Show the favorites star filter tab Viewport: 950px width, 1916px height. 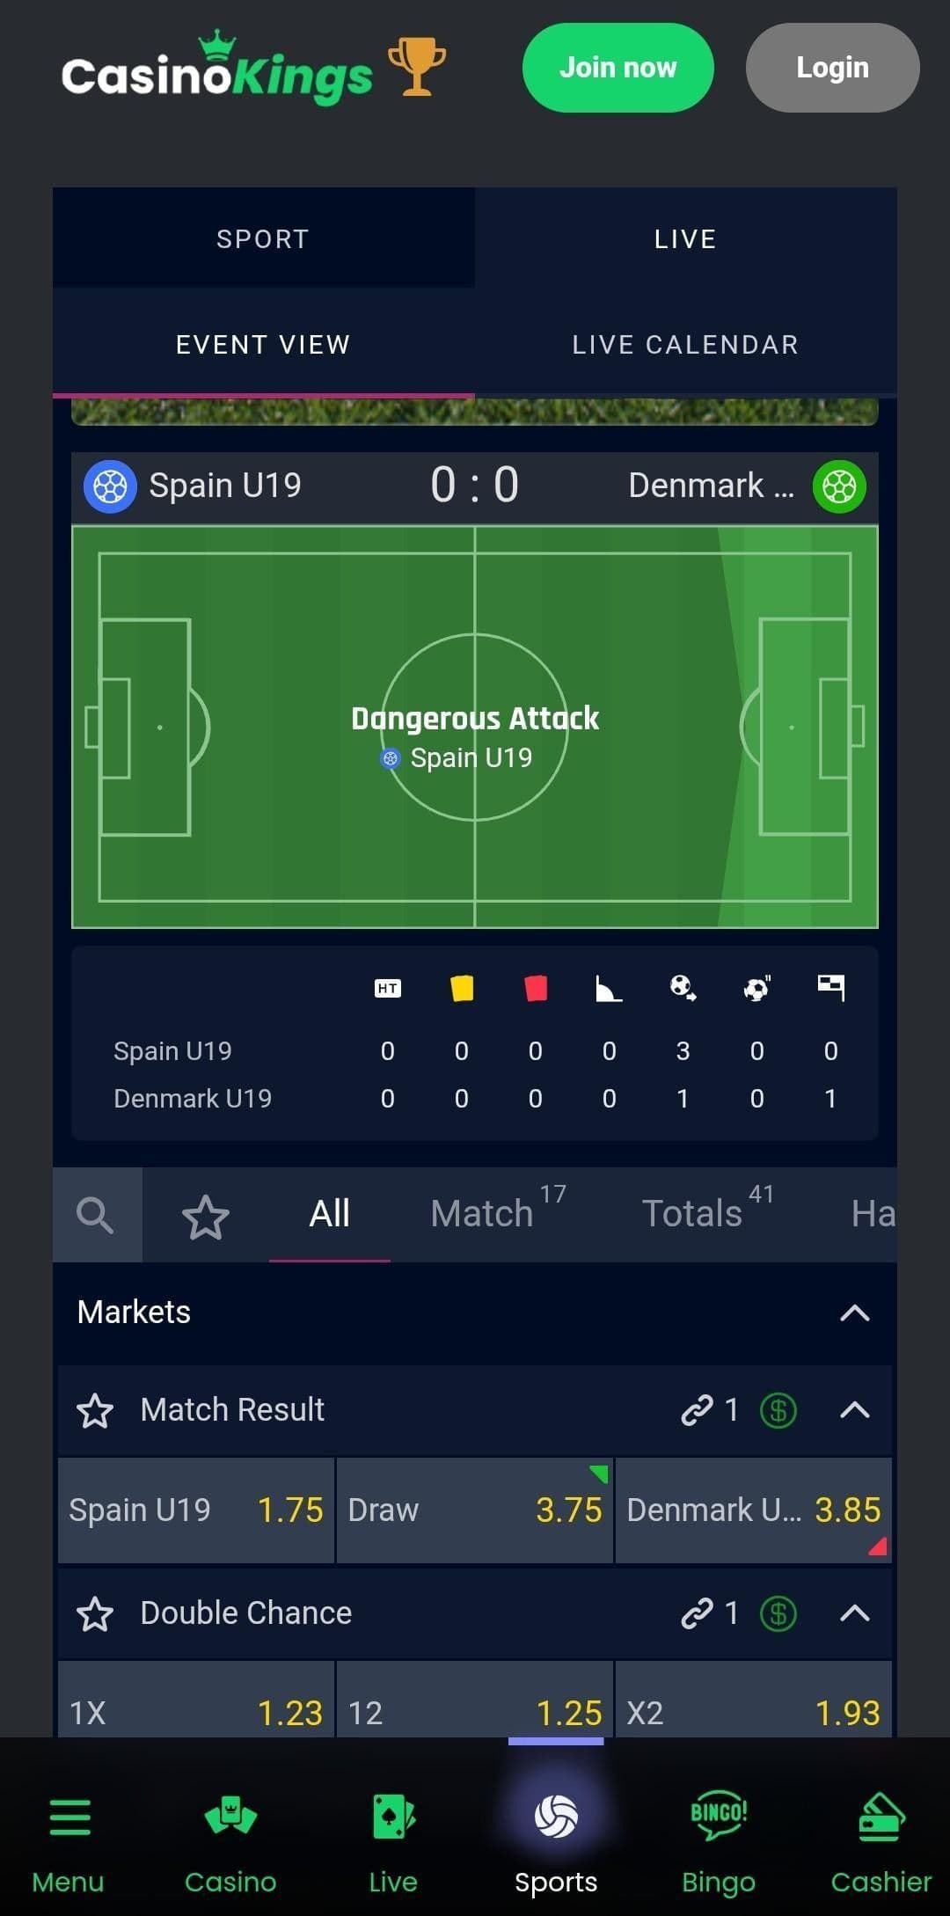pyautogui.click(x=206, y=1217)
